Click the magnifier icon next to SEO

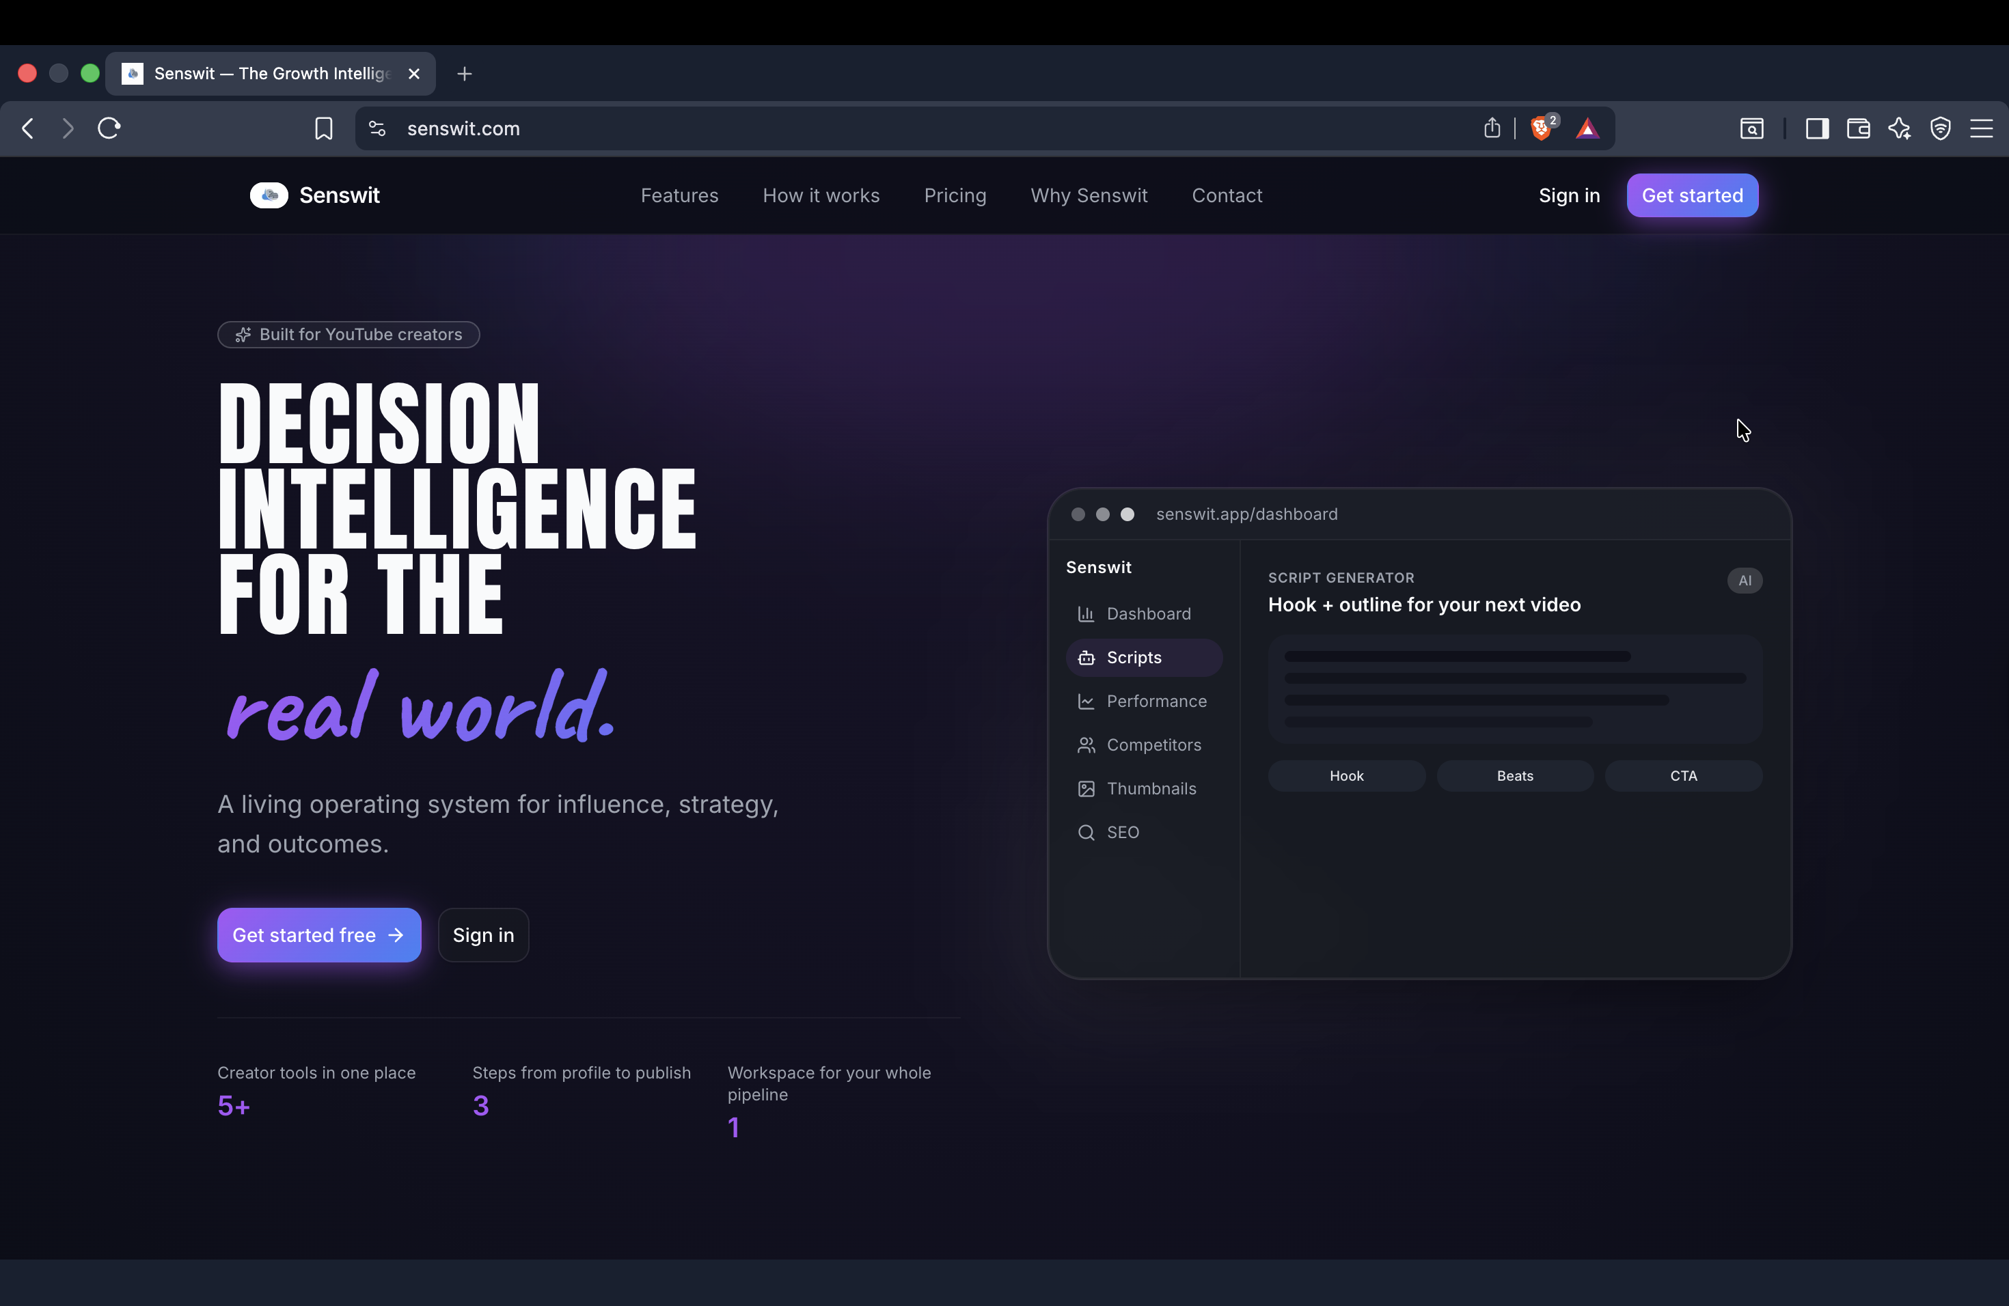point(1086,833)
